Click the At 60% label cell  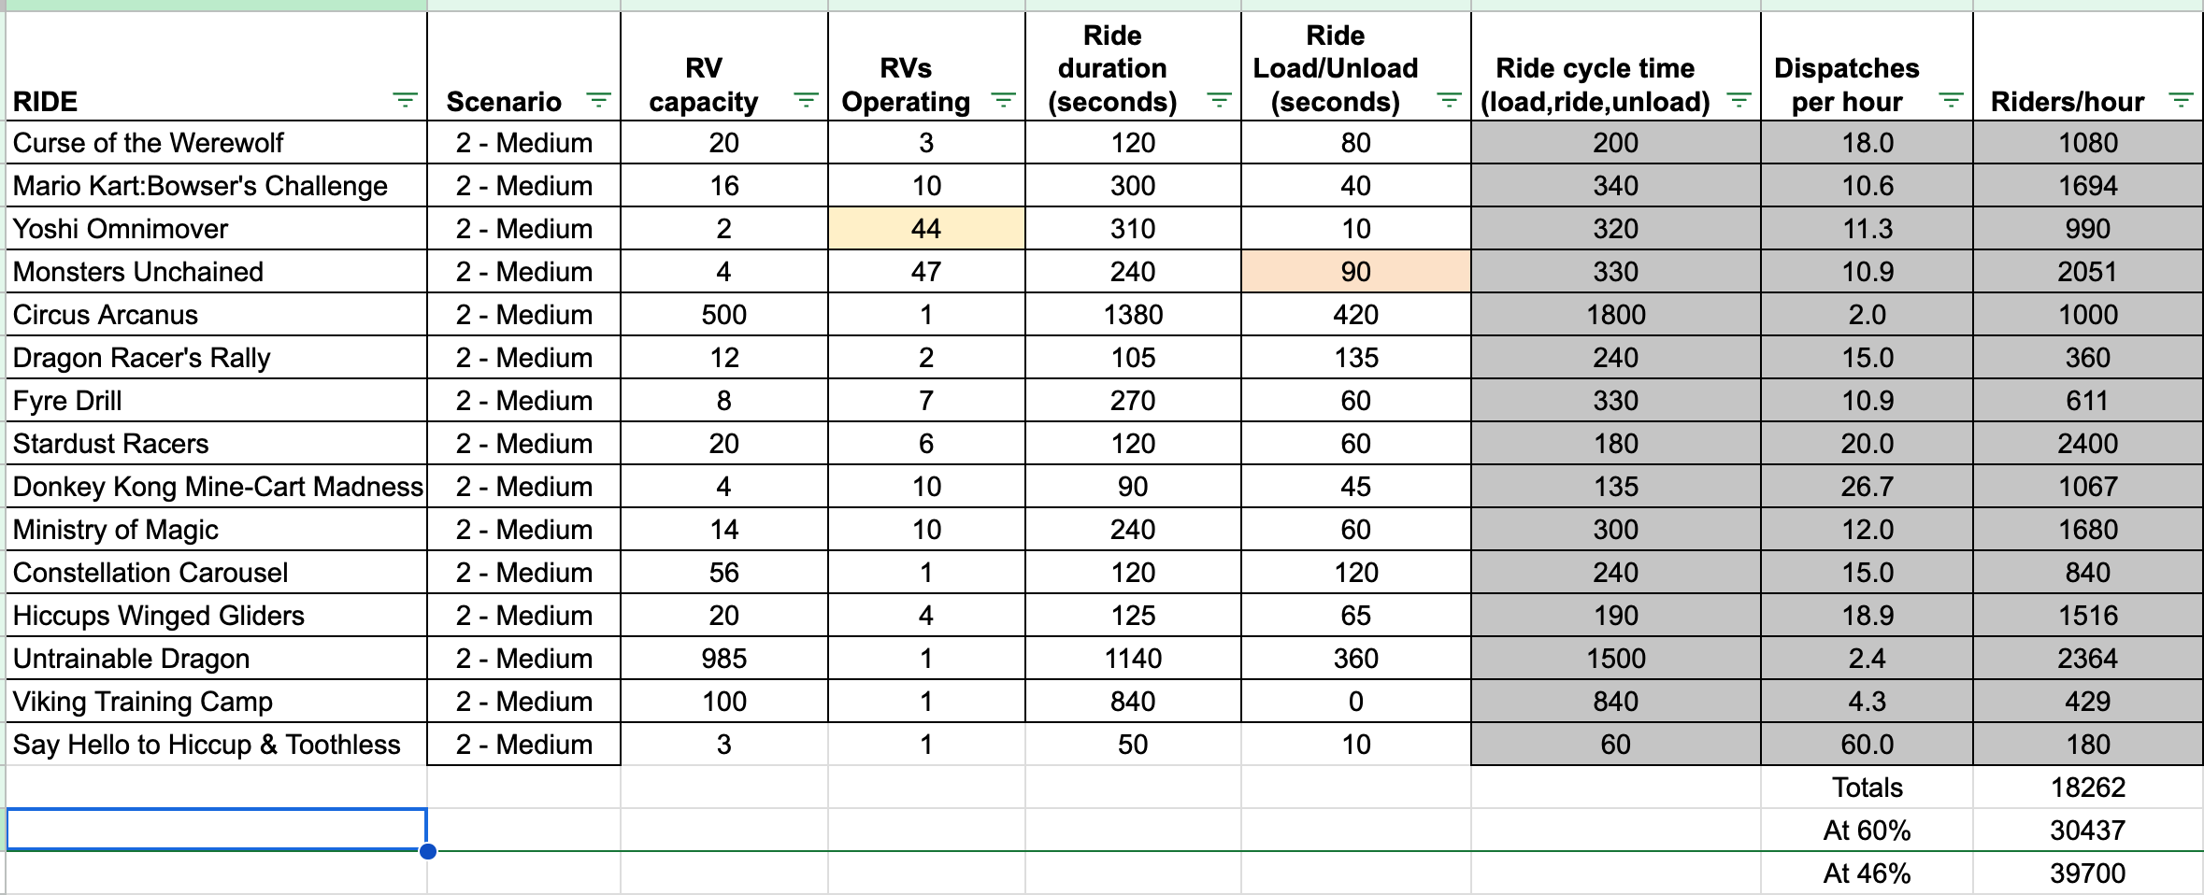click(1867, 831)
